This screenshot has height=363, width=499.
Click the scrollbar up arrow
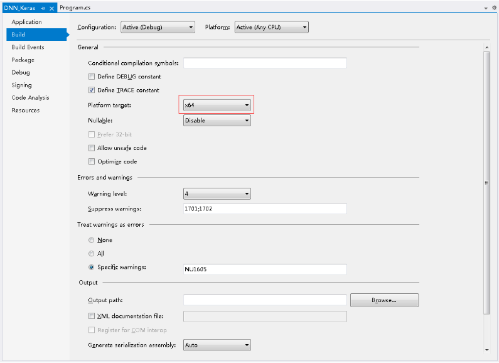487,47
